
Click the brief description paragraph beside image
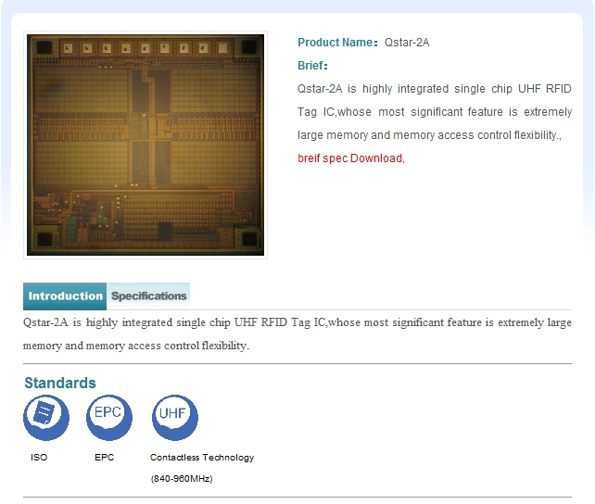(435, 112)
